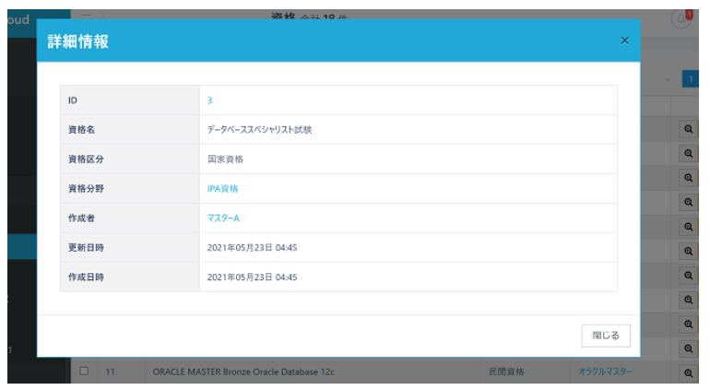The image size is (722, 390).
Task: Click the cloud logo in the sidebar header
Action: pos(18,19)
